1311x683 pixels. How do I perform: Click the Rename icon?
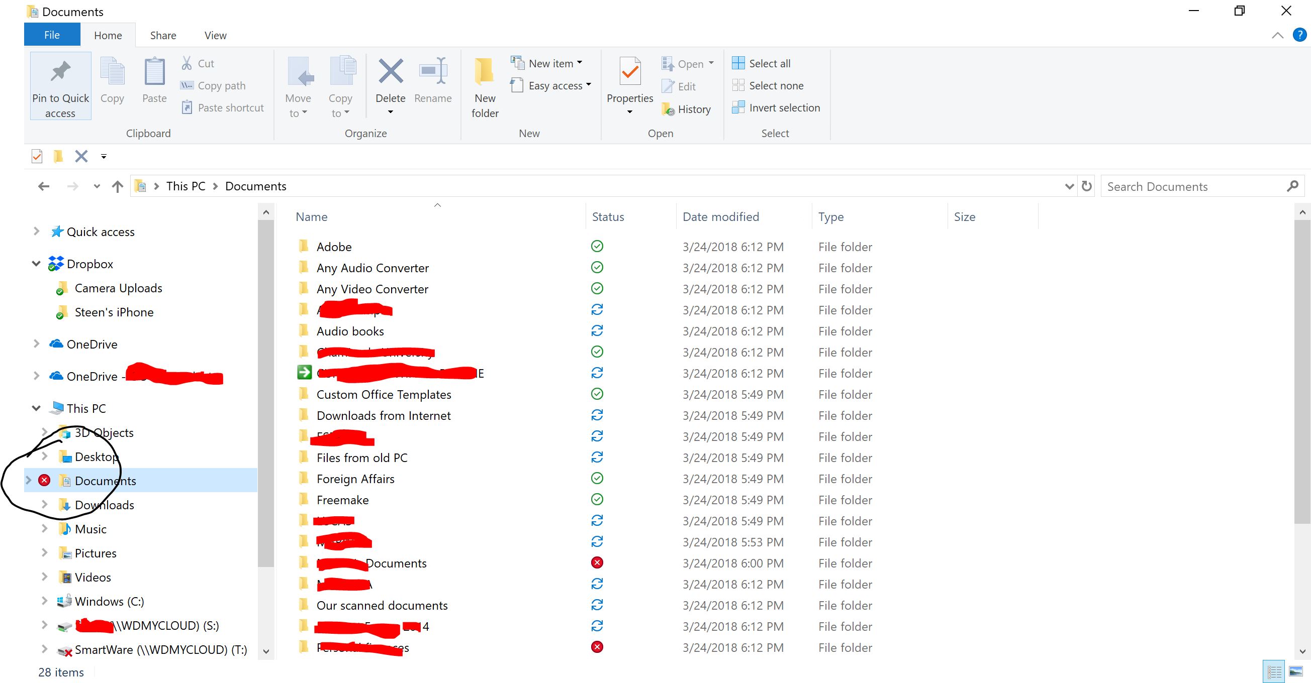433,71
